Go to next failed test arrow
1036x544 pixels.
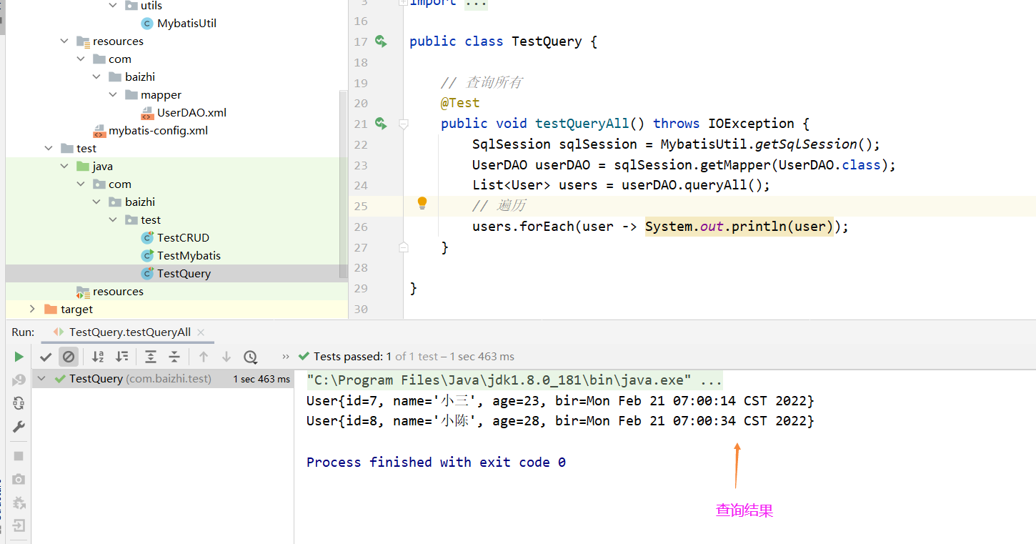[x=226, y=357]
